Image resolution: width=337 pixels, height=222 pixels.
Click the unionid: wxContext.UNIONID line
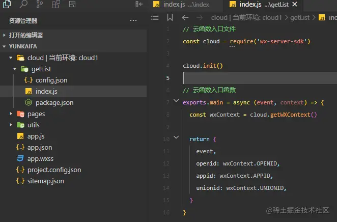tap(241, 188)
